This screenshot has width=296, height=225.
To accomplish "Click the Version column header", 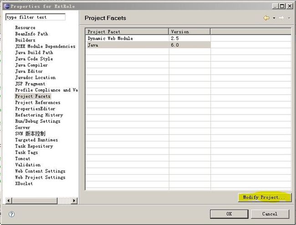I will [x=189, y=31].
